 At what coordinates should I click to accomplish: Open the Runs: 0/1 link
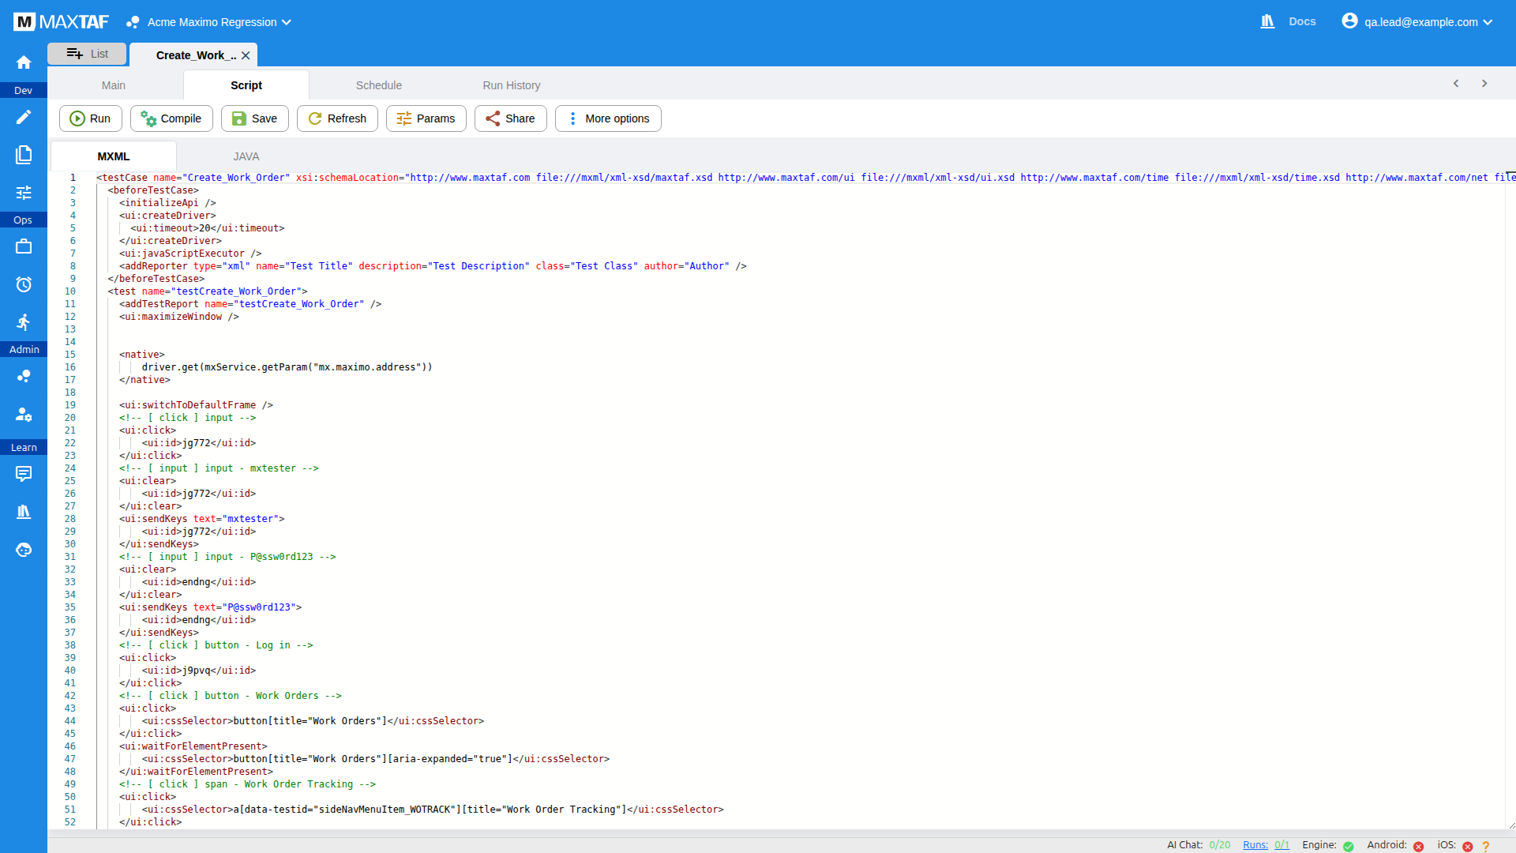click(x=1266, y=845)
